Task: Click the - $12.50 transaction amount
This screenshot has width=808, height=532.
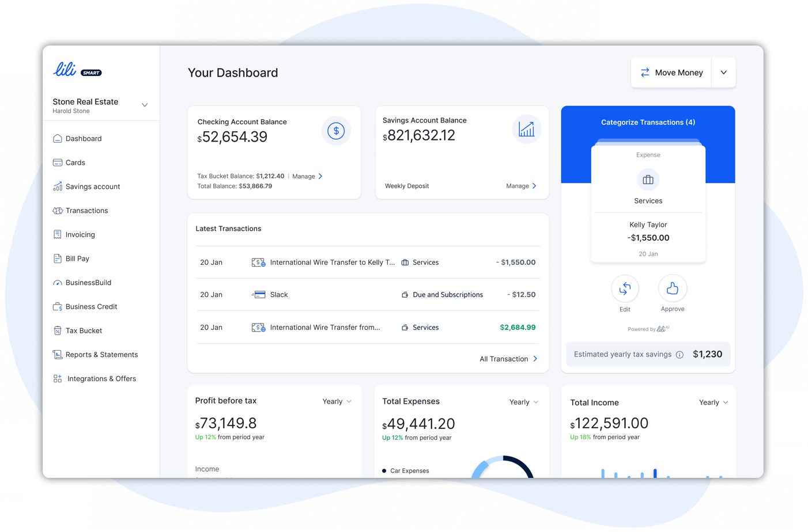Action: tap(521, 295)
